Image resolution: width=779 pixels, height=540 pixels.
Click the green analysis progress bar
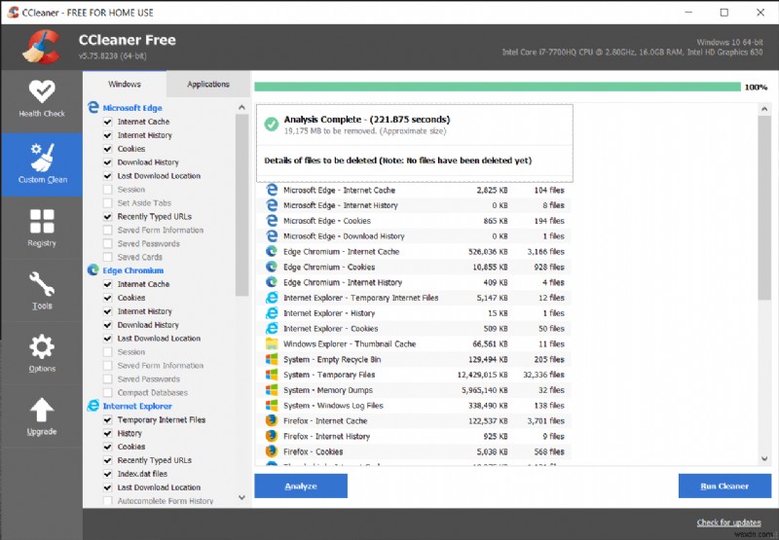(x=497, y=87)
